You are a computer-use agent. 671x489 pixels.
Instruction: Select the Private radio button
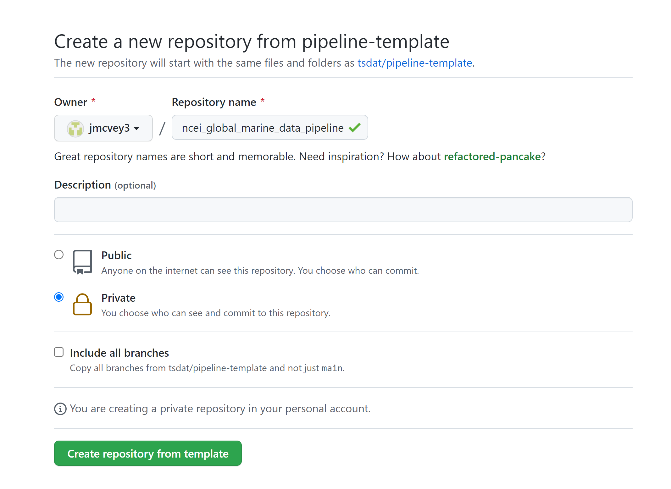[59, 297]
